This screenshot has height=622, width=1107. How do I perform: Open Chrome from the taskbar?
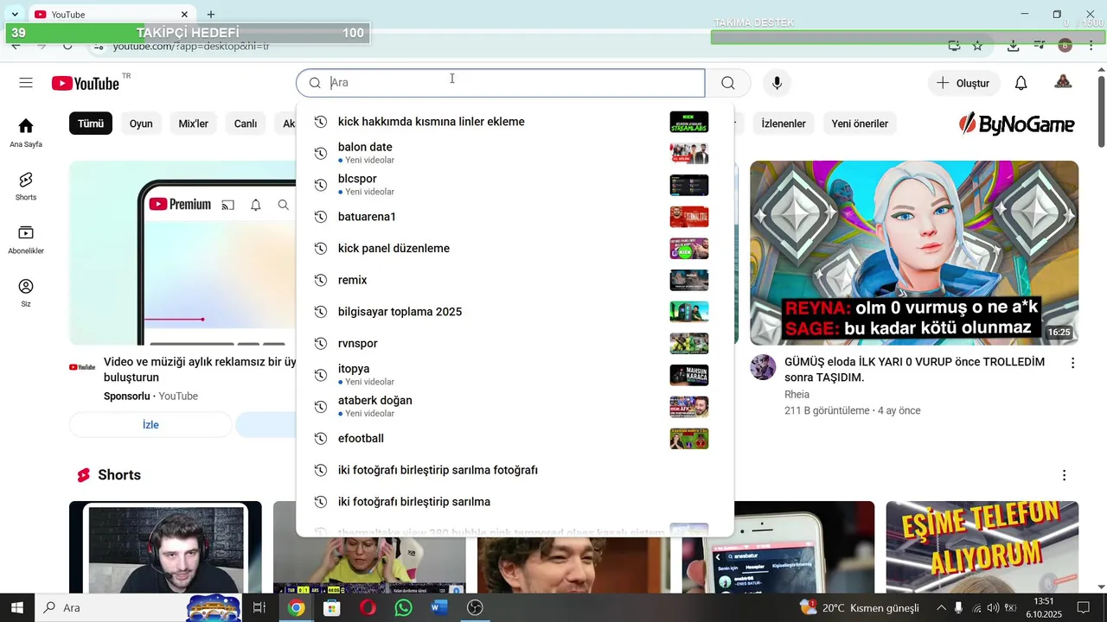tap(297, 608)
